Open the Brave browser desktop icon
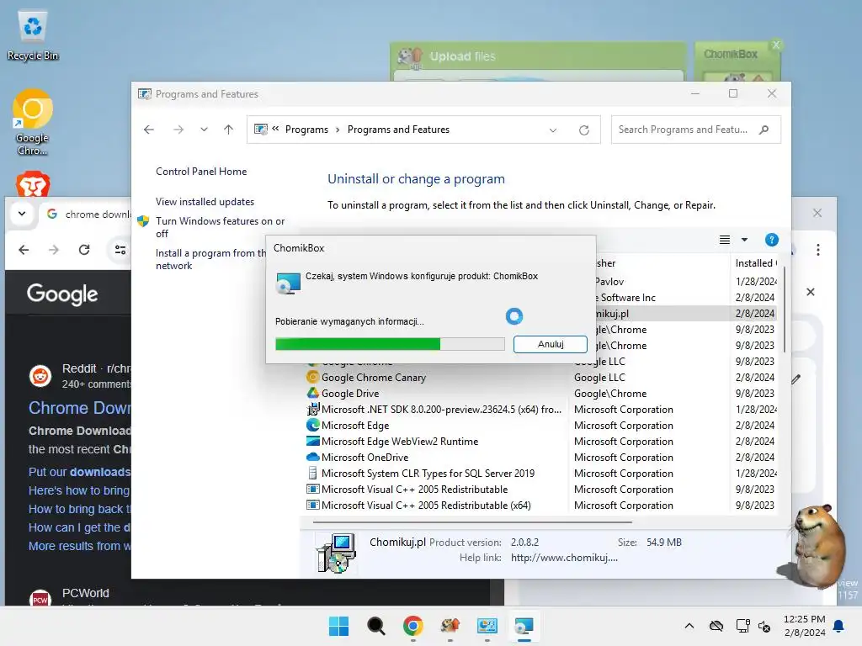The width and height of the screenshot is (862, 646). [x=33, y=184]
